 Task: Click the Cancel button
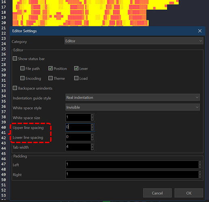(157, 193)
